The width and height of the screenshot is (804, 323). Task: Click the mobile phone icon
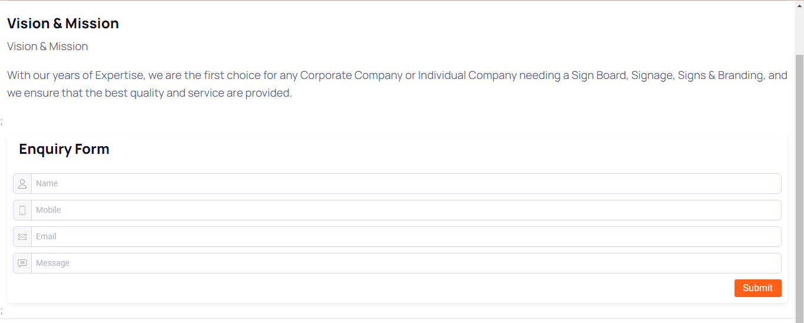pos(22,210)
